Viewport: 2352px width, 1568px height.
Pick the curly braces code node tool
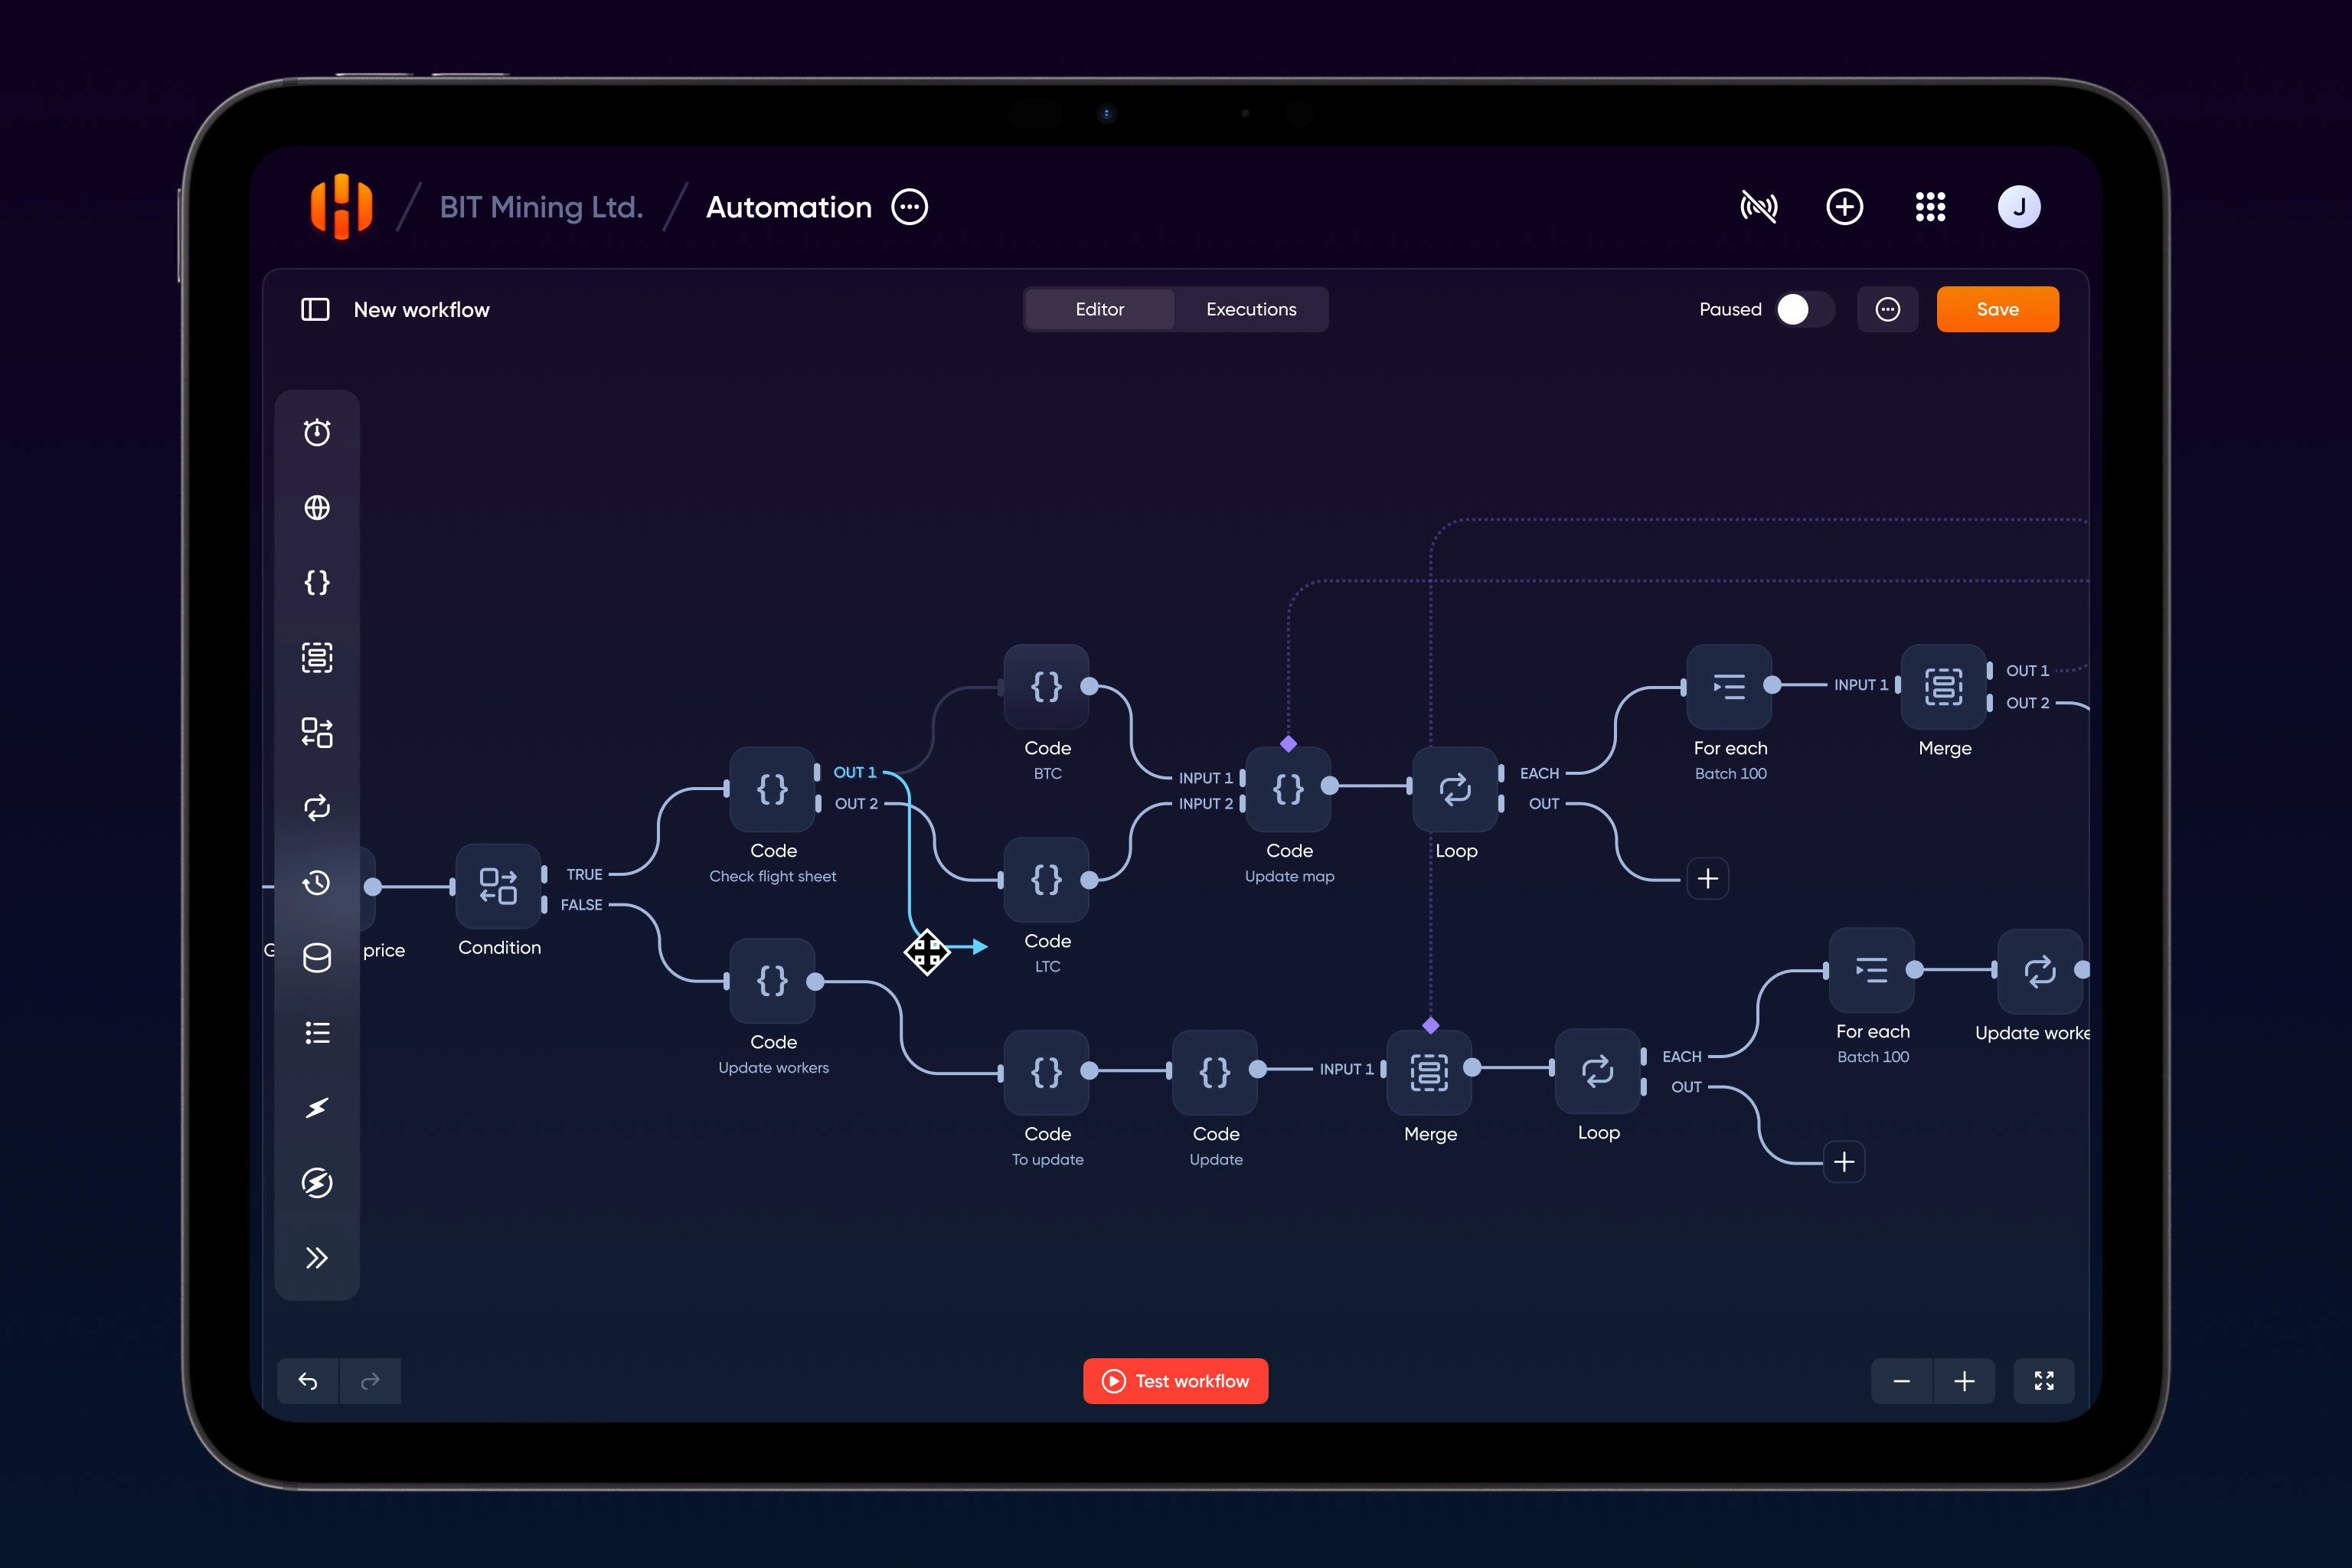coord(317,583)
